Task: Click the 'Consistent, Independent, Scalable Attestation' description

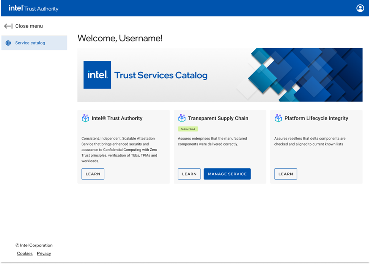Action: 120,150
